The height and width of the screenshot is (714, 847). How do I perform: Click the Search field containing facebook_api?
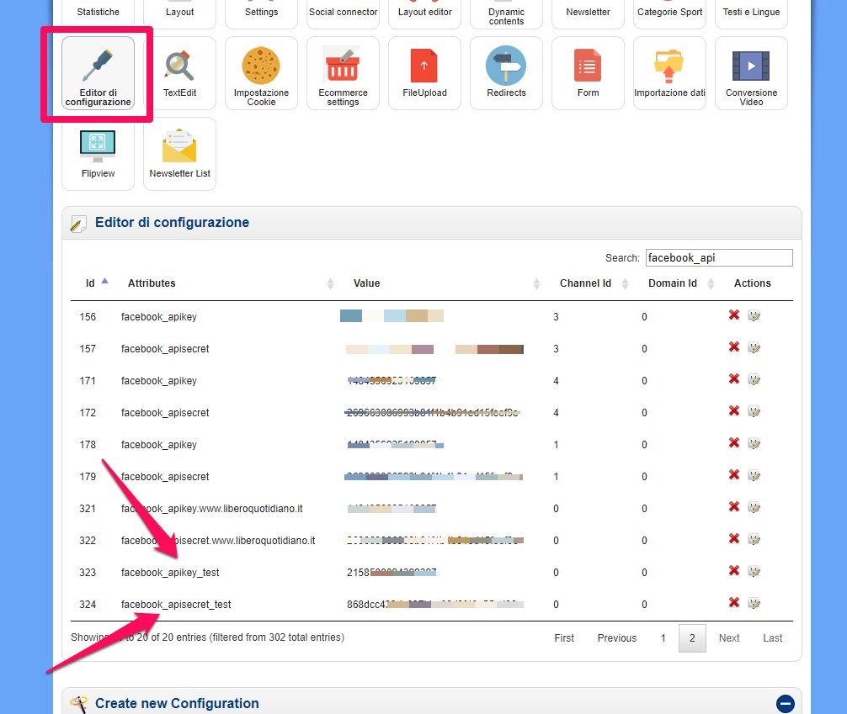click(718, 258)
